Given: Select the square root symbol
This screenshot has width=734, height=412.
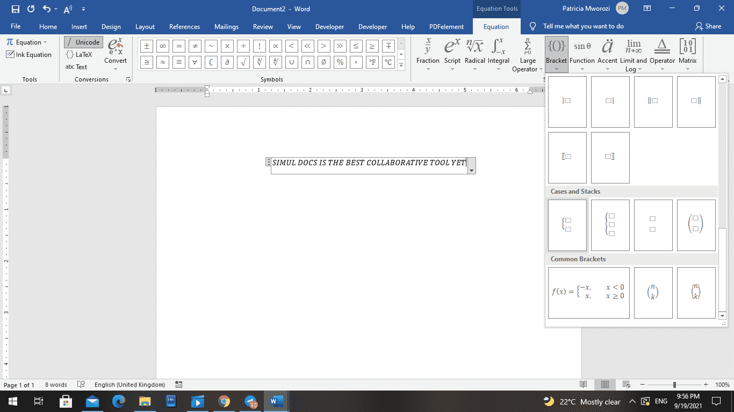Looking at the screenshot, I should click(243, 62).
